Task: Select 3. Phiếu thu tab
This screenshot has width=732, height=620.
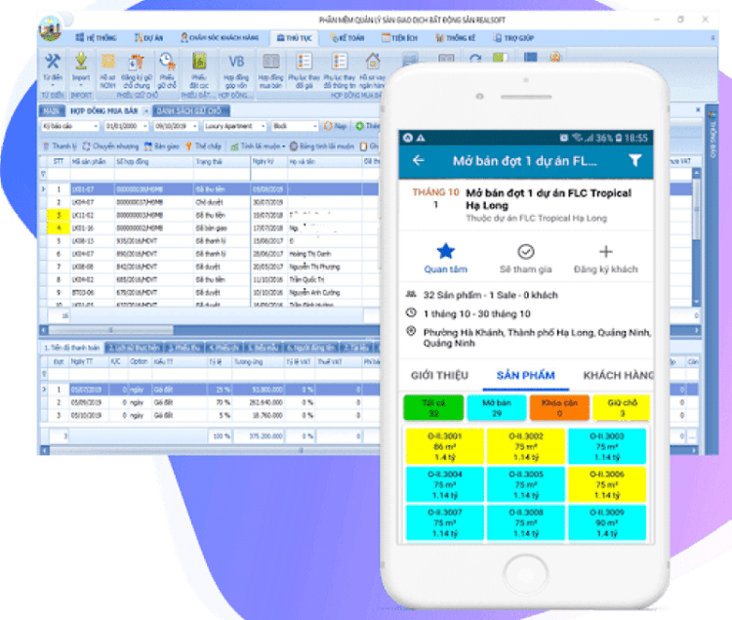Action: click(x=183, y=348)
